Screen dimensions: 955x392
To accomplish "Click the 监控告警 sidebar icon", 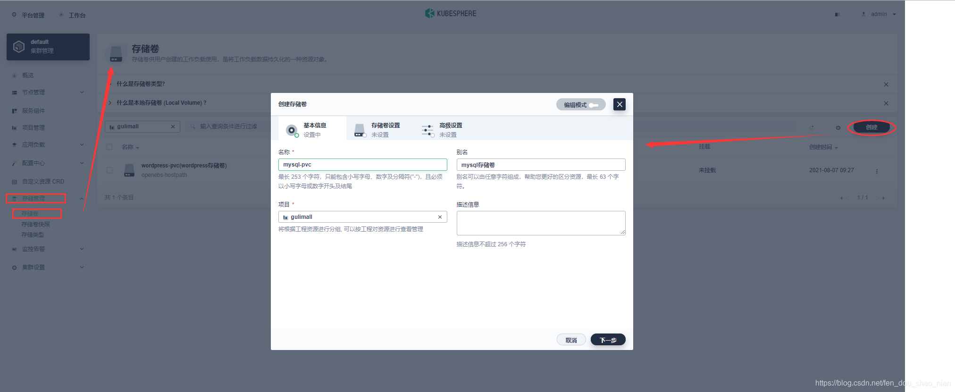I will point(14,249).
